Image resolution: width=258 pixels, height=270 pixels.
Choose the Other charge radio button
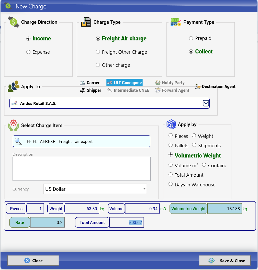click(x=98, y=65)
